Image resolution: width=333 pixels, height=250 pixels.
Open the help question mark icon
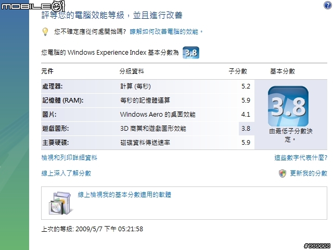[x=328, y=5]
